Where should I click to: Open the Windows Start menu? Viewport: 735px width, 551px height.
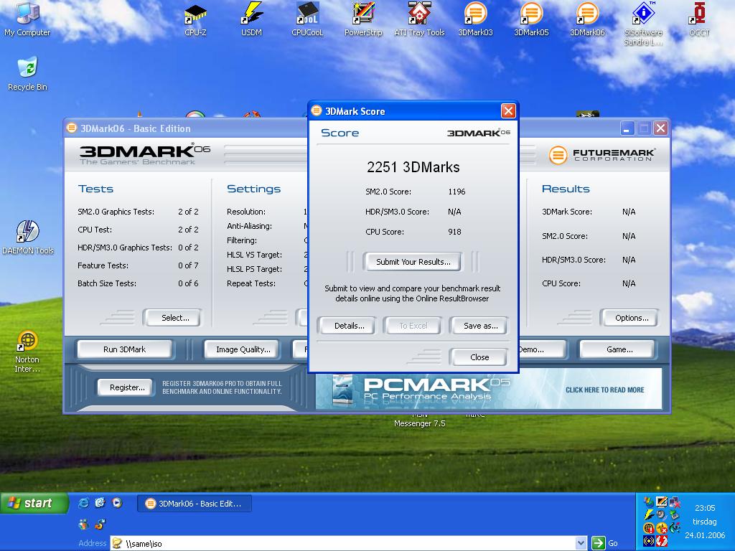pyautogui.click(x=34, y=503)
